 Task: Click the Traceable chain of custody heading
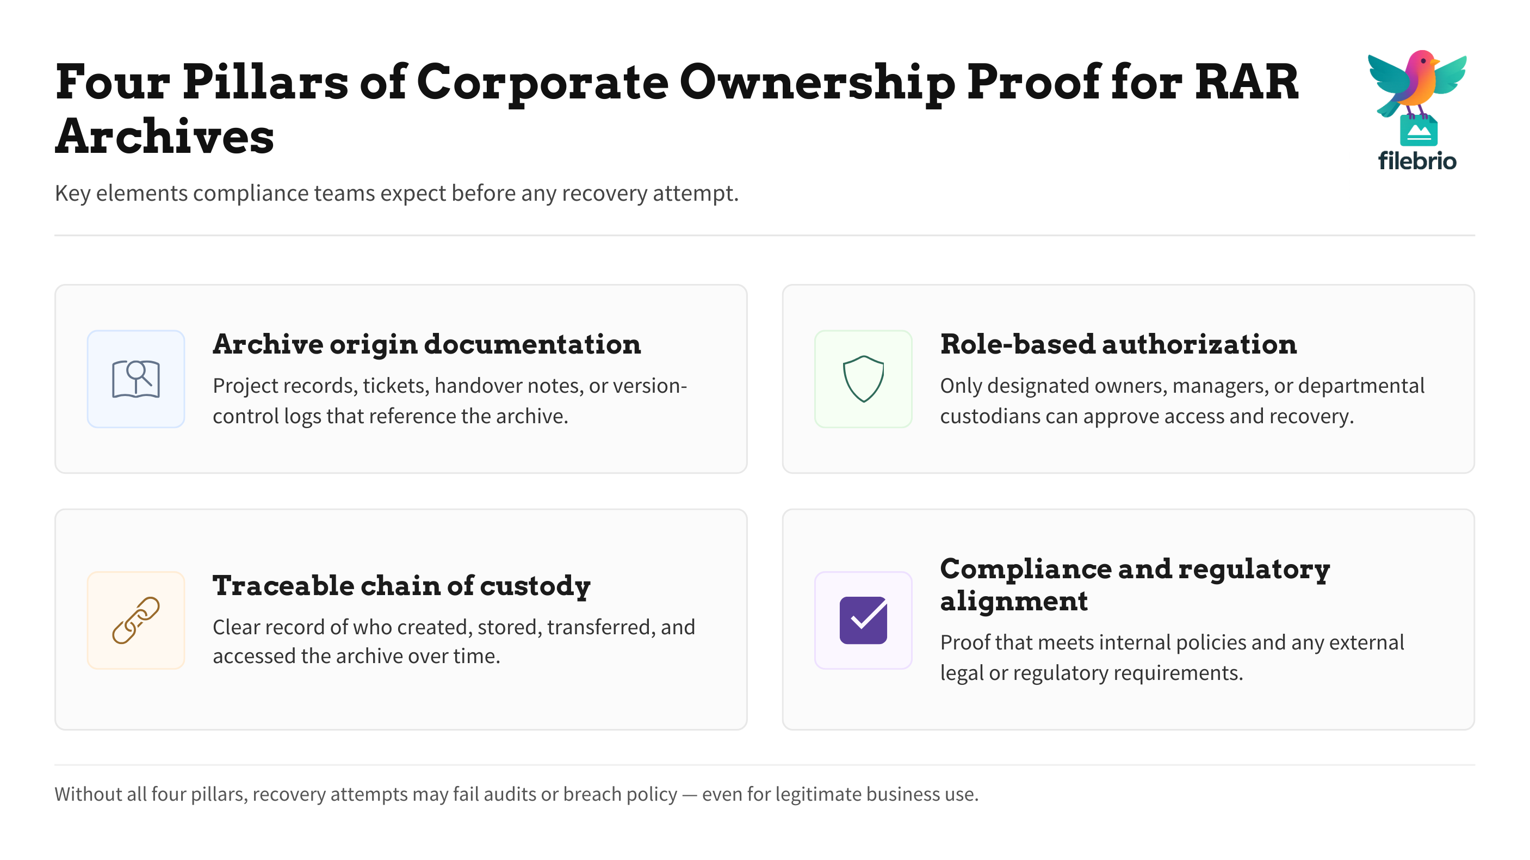tap(401, 586)
